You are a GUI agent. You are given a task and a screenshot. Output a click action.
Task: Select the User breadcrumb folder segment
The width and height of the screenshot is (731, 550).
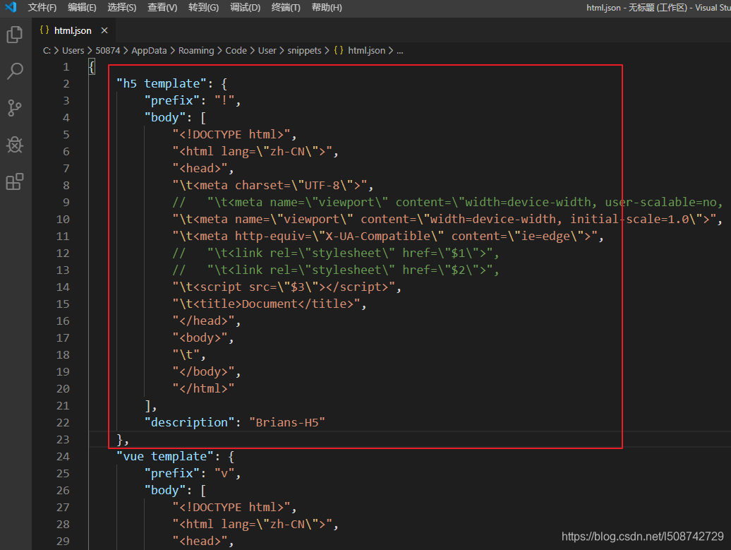267,50
